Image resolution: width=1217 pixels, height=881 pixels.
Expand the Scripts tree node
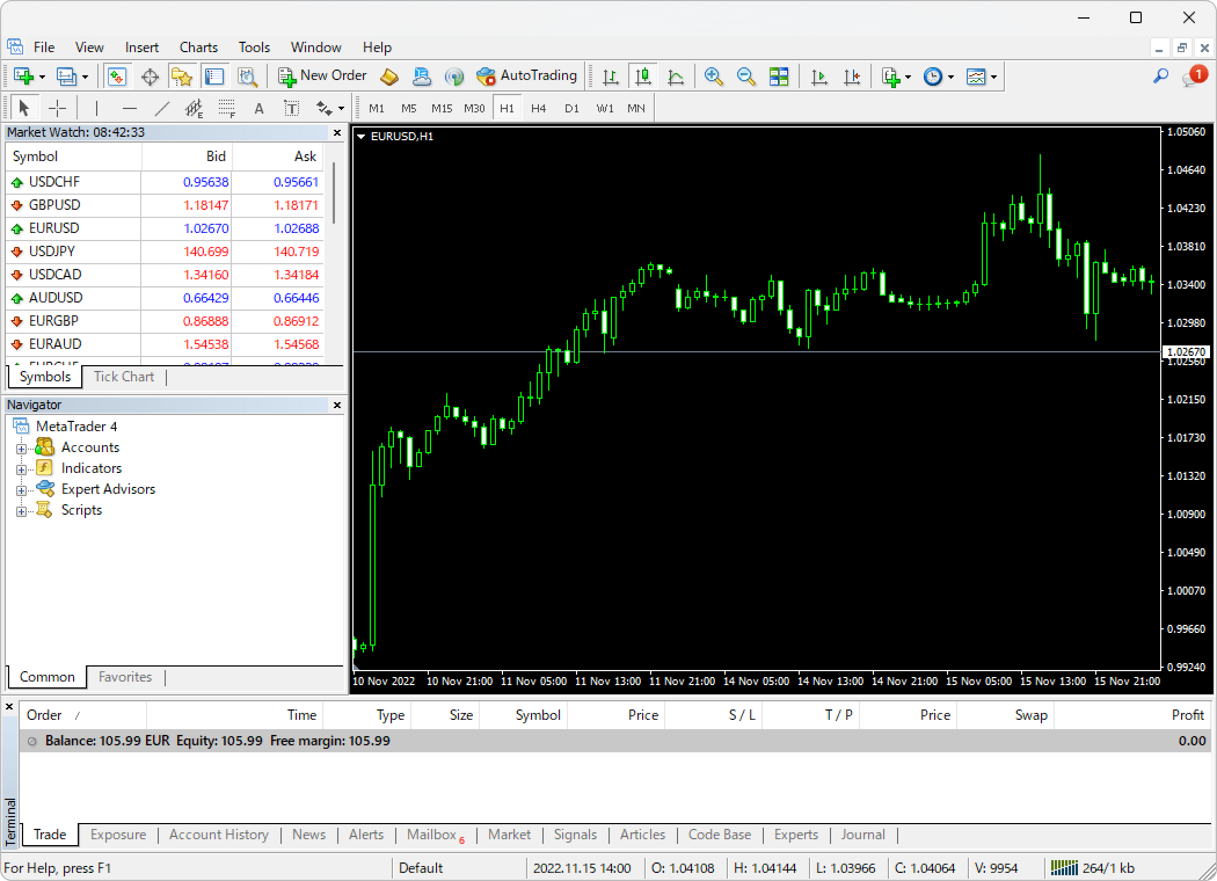21,511
